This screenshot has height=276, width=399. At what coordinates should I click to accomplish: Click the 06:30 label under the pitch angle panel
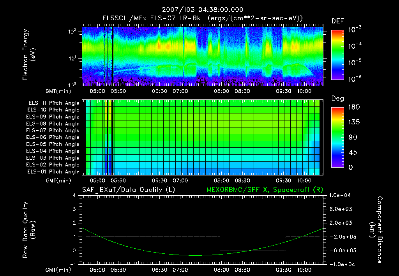(x=159, y=180)
